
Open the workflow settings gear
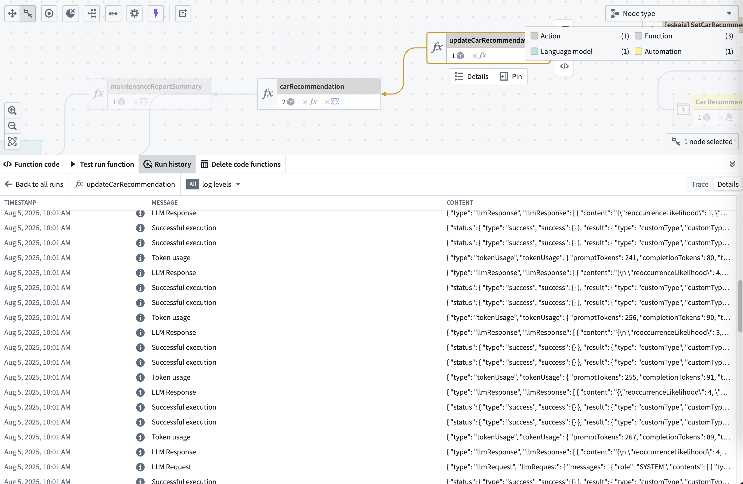(x=134, y=13)
